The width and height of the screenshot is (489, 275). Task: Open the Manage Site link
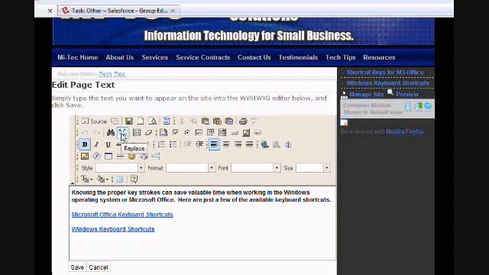[x=366, y=94]
